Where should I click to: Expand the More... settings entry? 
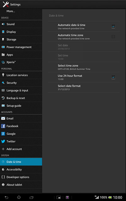coord(21,11)
